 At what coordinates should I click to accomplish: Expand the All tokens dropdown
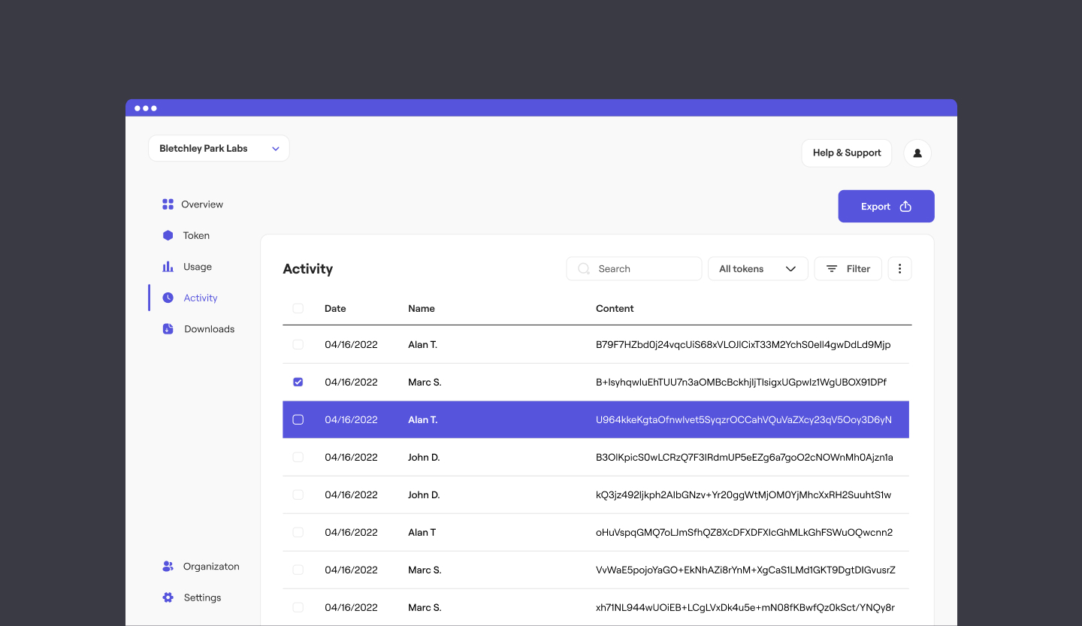click(758, 269)
